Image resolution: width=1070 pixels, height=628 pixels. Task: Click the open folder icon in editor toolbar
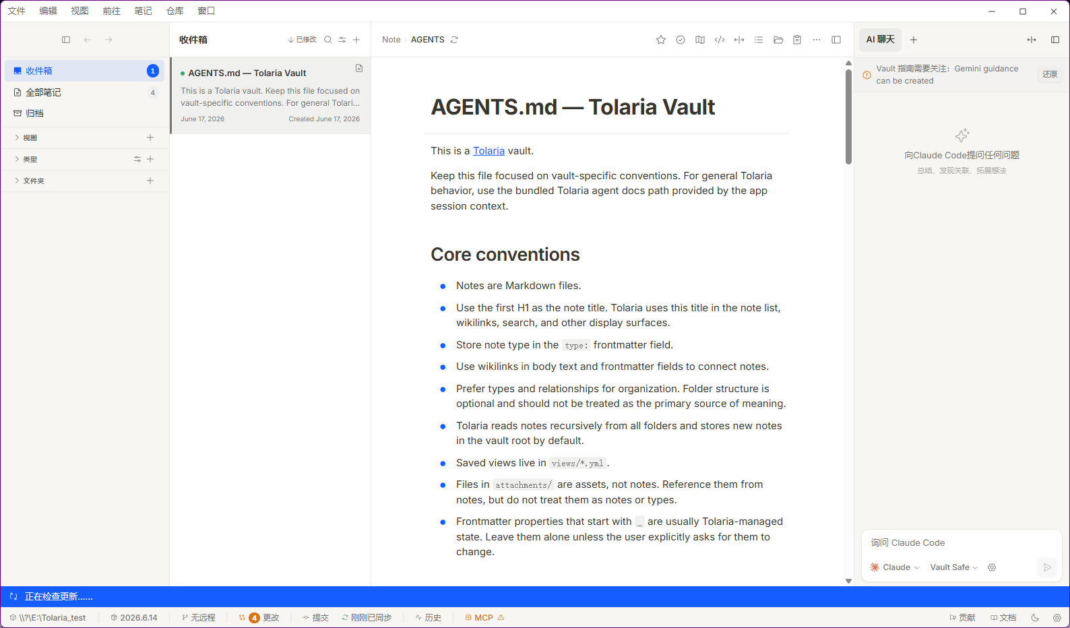point(778,40)
